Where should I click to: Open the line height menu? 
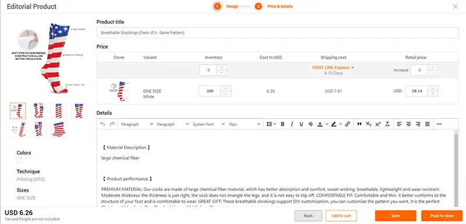tap(271, 125)
